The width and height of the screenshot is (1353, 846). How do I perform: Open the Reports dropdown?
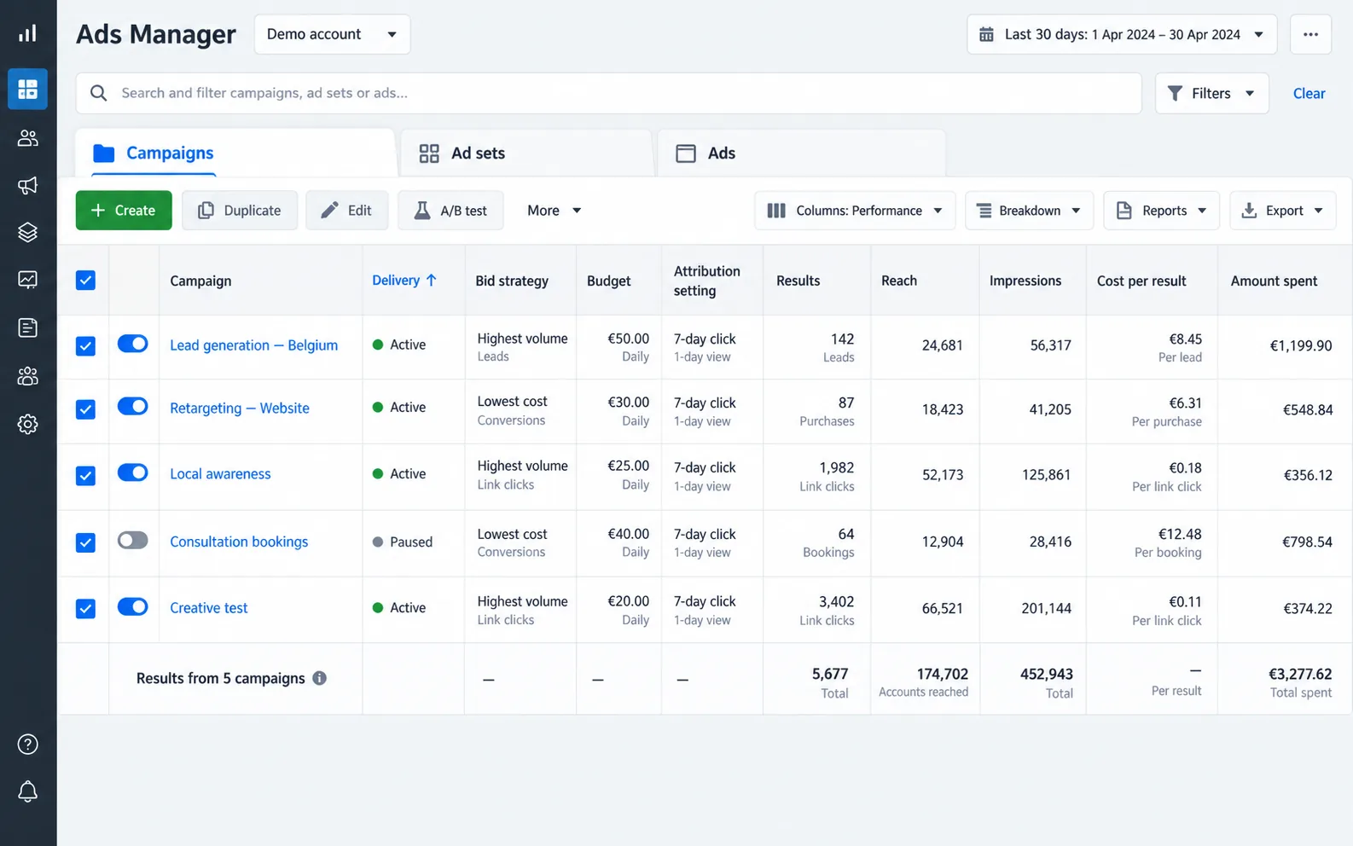pos(1161,211)
